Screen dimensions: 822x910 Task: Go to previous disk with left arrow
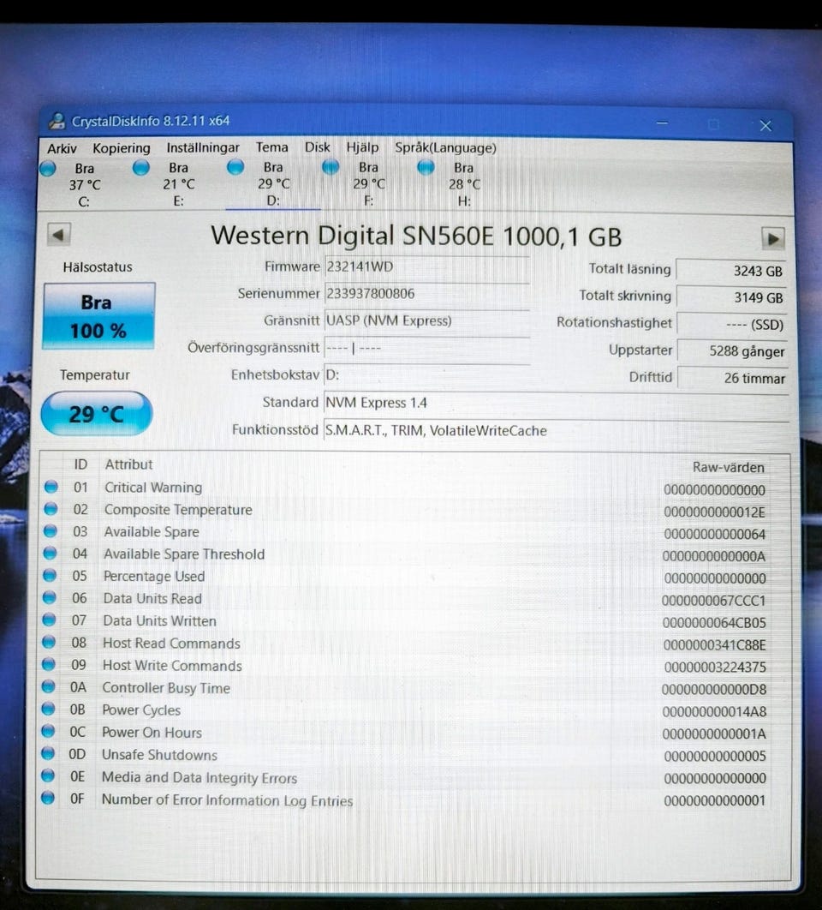[58, 235]
